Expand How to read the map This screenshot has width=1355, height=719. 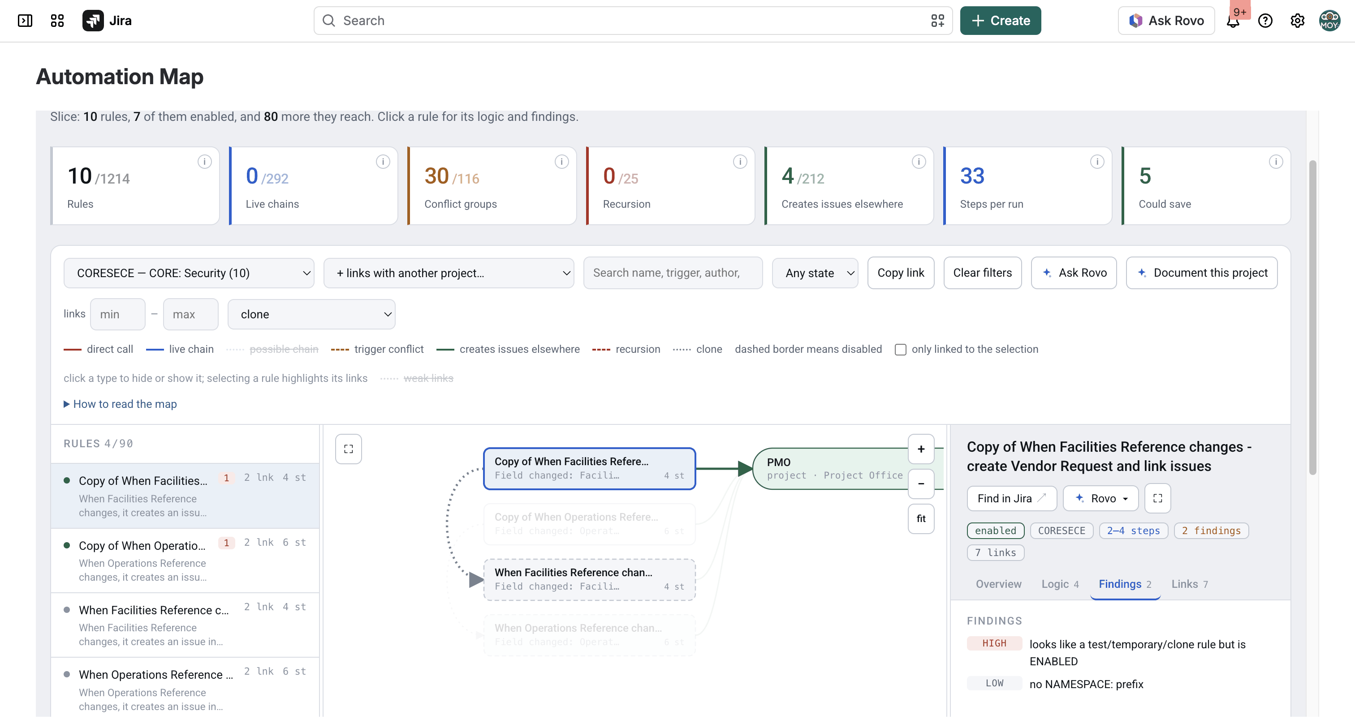click(x=121, y=404)
